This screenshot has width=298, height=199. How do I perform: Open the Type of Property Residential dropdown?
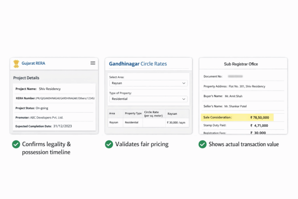pos(148,99)
